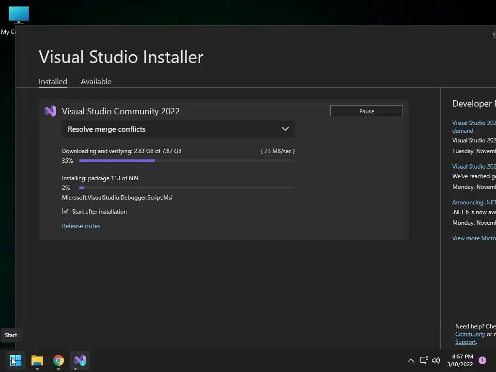The image size is (496, 372).
Task: Open the Community help link
Action: (470, 334)
